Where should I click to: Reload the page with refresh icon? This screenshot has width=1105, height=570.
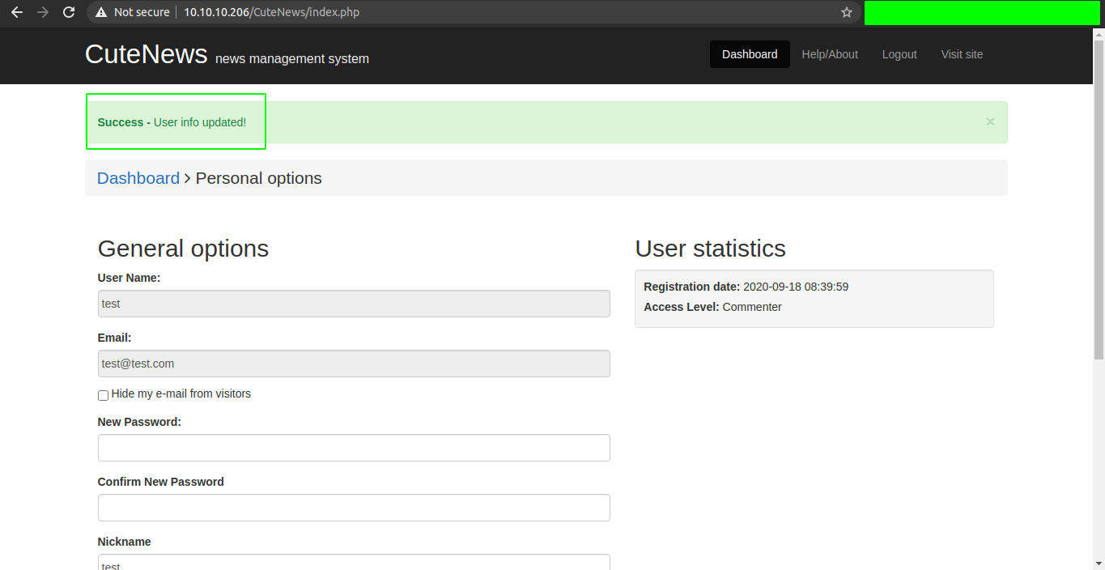pos(69,12)
